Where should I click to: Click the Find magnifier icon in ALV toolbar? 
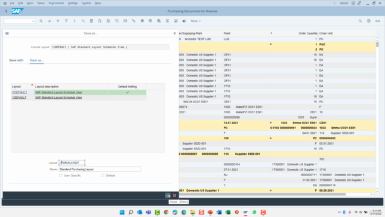[41, 21]
